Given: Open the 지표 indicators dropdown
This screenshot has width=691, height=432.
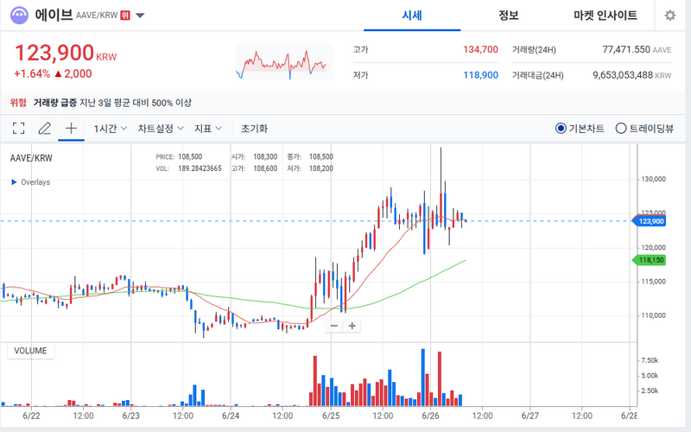Looking at the screenshot, I should click(208, 128).
